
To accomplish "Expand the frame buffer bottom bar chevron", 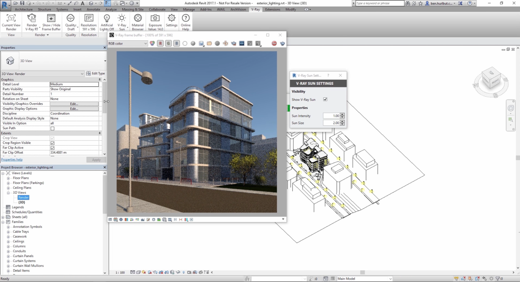I will pyautogui.click(x=283, y=219).
